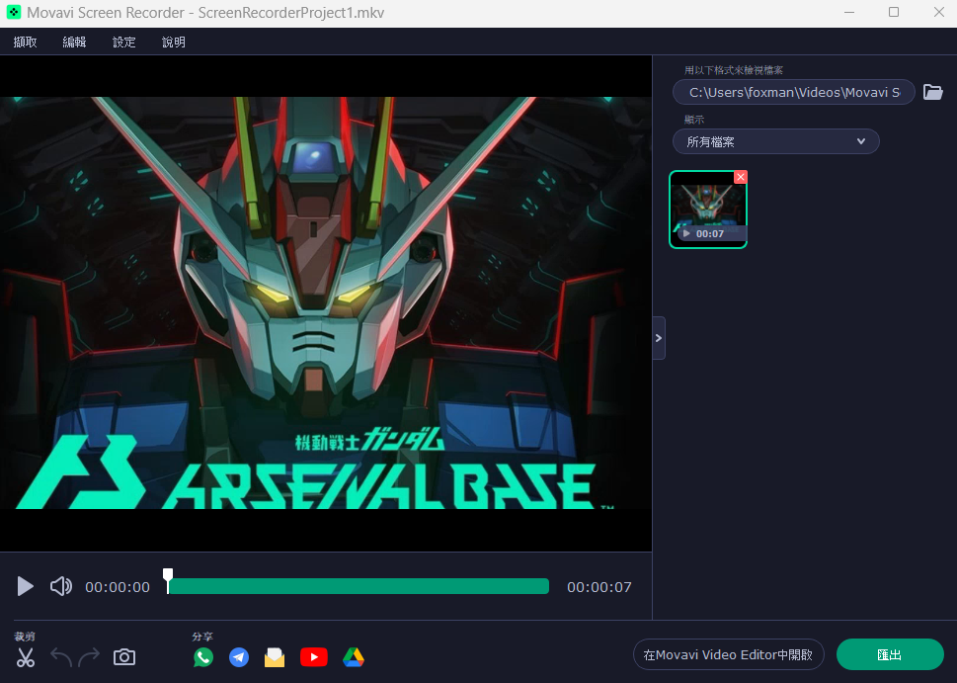This screenshot has height=683, width=957.
Task: Undo the last edit
Action: coord(61,657)
